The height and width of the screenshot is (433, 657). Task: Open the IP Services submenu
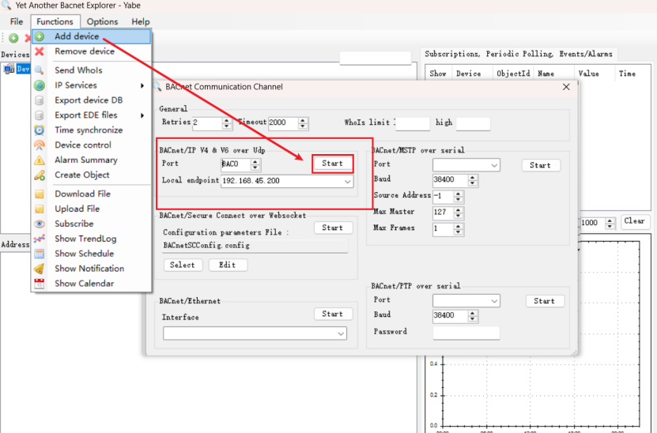(91, 85)
